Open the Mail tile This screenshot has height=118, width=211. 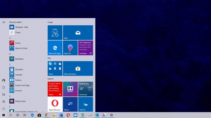point(78,33)
